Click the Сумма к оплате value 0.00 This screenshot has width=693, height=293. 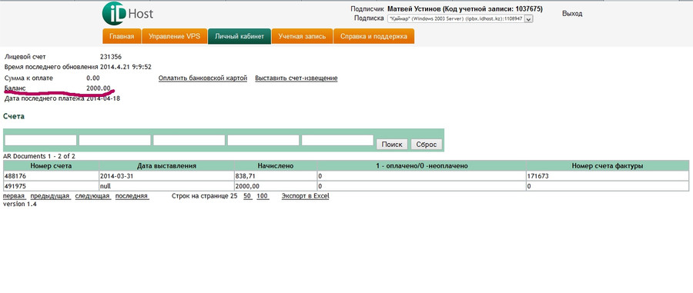pyautogui.click(x=93, y=78)
